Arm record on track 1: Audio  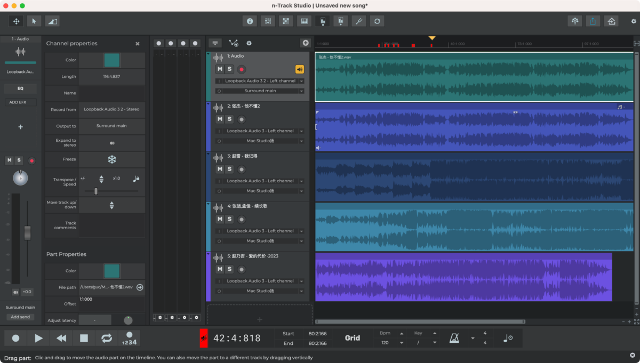tap(242, 69)
